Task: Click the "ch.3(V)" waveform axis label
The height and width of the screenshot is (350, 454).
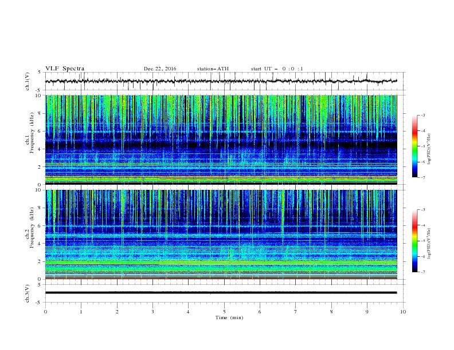Action: point(28,293)
